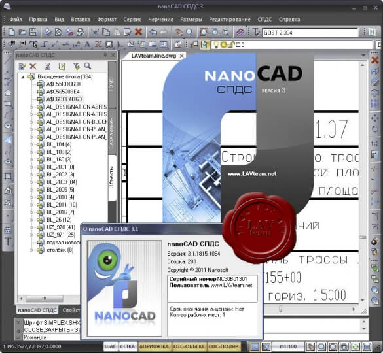Toggle the ШАГ snap mode
The height and width of the screenshot is (353, 383).
click(x=110, y=346)
